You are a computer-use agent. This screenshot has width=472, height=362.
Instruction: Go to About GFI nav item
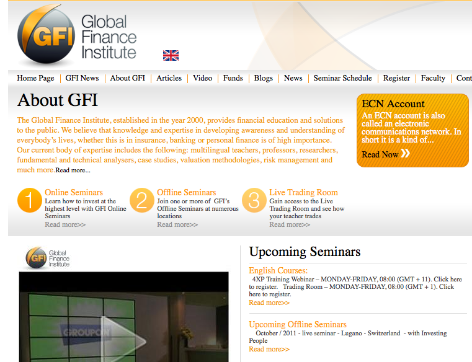(128, 78)
